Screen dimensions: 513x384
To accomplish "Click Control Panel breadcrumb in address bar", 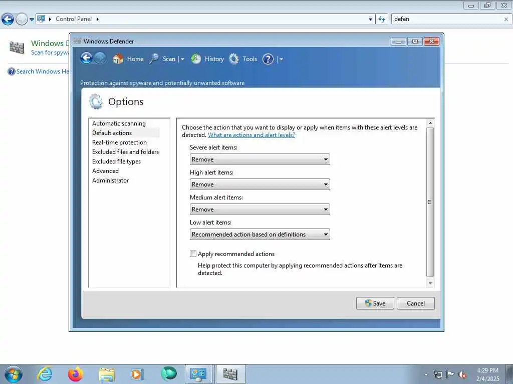I will (x=74, y=19).
